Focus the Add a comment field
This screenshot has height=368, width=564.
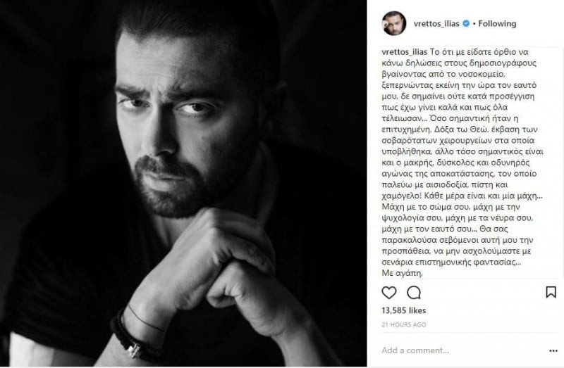[x=462, y=350]
